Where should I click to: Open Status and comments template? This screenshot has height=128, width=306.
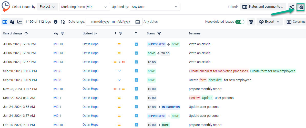[x=263, y=7]
